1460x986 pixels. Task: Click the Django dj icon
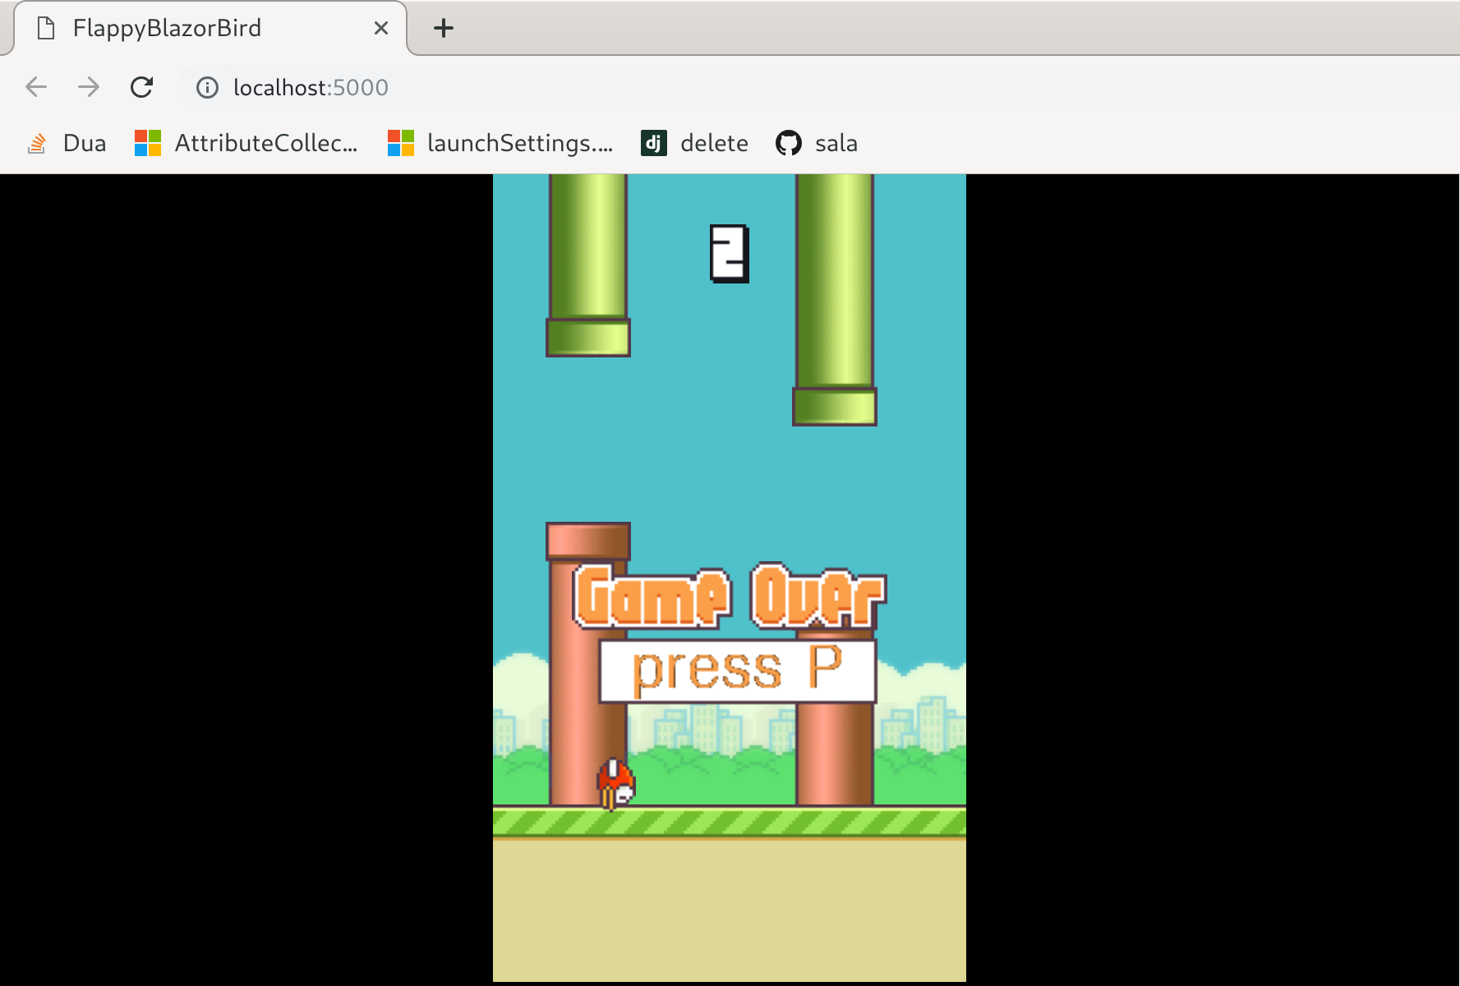coord(654,143)
